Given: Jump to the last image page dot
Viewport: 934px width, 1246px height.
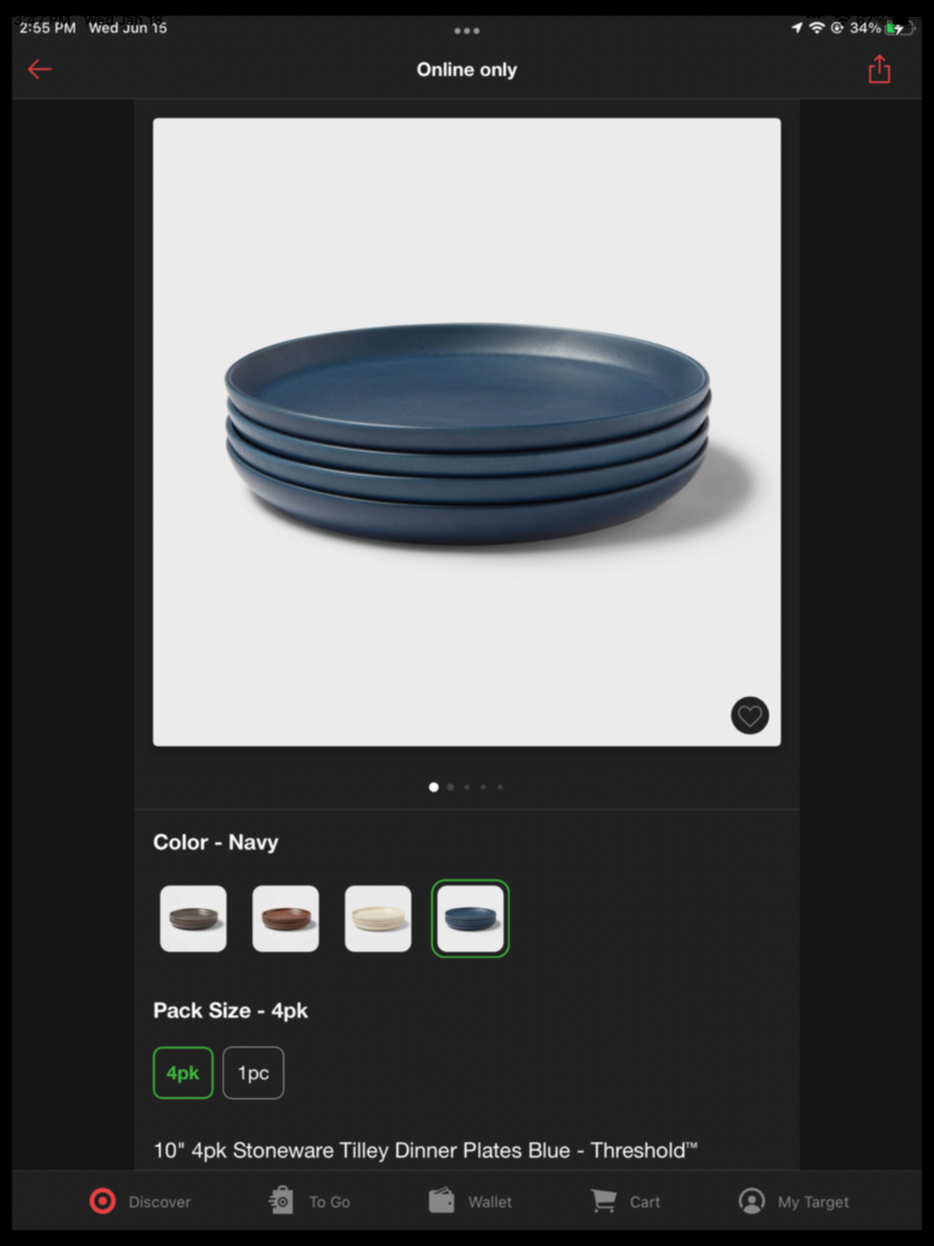Looking at the screenshot, I should [x=500, y=787].
